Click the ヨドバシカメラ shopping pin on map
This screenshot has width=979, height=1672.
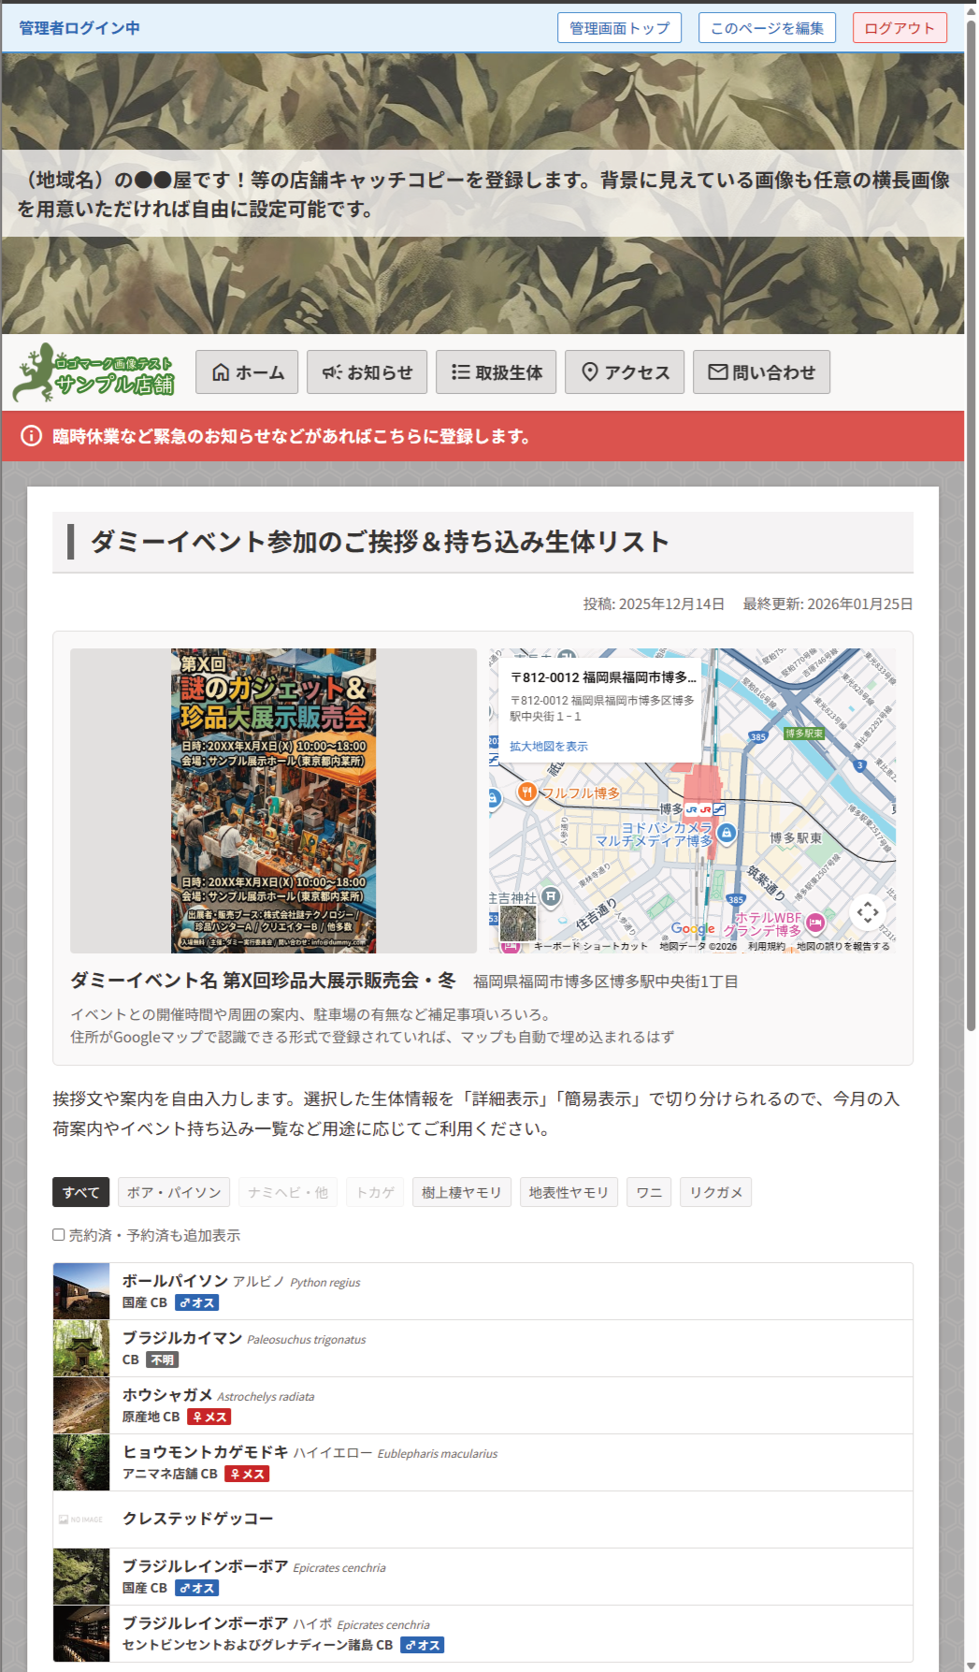[727, 833]
